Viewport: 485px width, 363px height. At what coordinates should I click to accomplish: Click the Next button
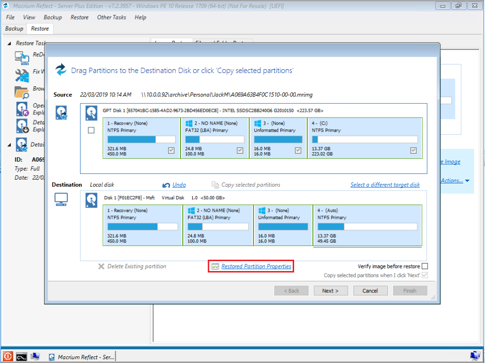pos(330,290)
